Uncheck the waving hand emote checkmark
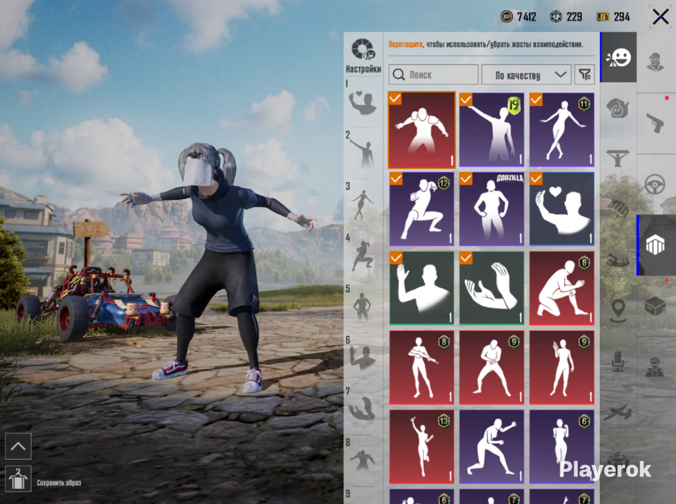Screen dimensions: 676x504 (x=396, y=258)
